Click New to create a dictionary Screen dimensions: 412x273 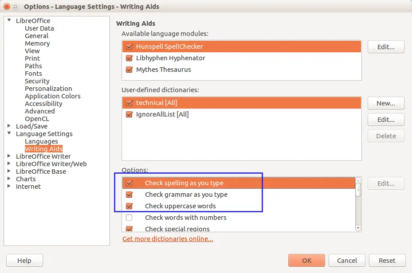tap(385, 103)
